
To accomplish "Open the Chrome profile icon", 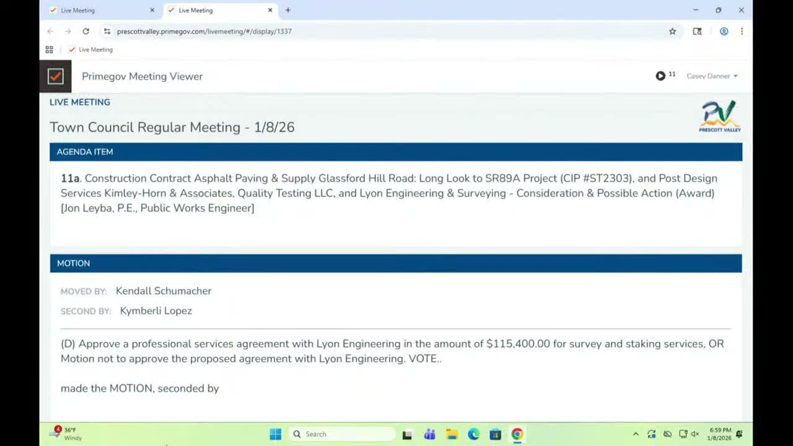I will click(x=724, y=31).
